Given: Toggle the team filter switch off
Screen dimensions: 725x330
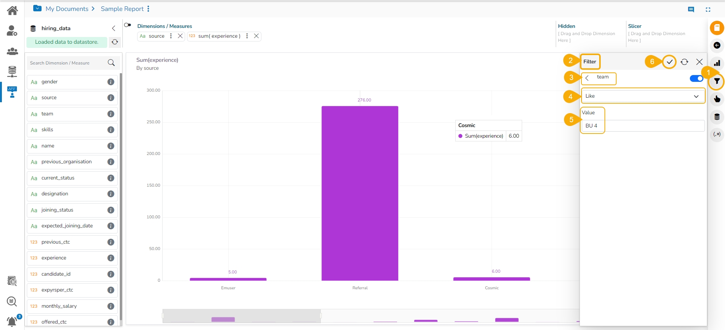Looking at the screenshot, I should pos(696,78).
